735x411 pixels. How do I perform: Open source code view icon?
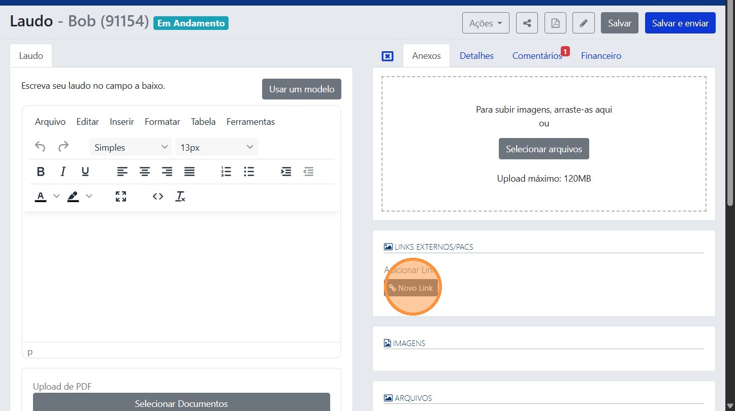coord(158,196)
